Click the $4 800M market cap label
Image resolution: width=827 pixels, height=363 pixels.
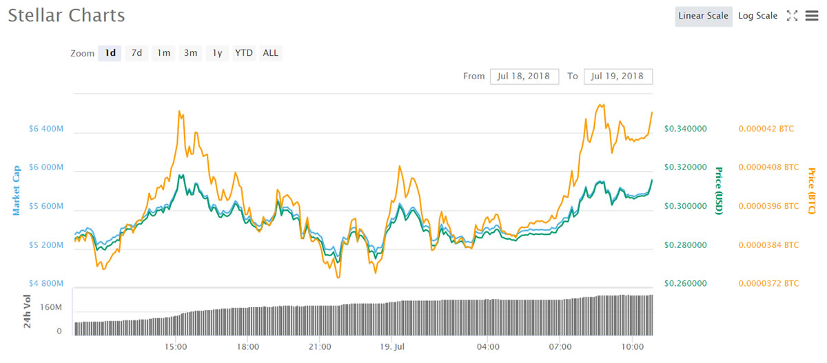pos(46,284)
